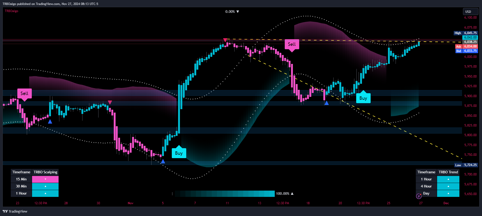Click the 100.00% up-arrow label
This screenshot has width=482, height=216.
285,193
